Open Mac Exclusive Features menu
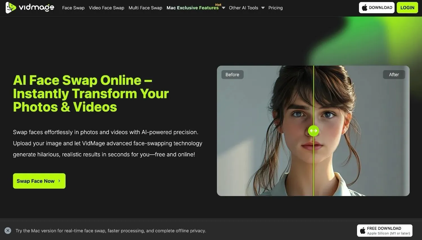 [192, 8]
